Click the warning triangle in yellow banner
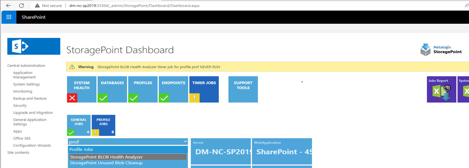This screenshot has width=469, height=168. [x=72, y=67]
